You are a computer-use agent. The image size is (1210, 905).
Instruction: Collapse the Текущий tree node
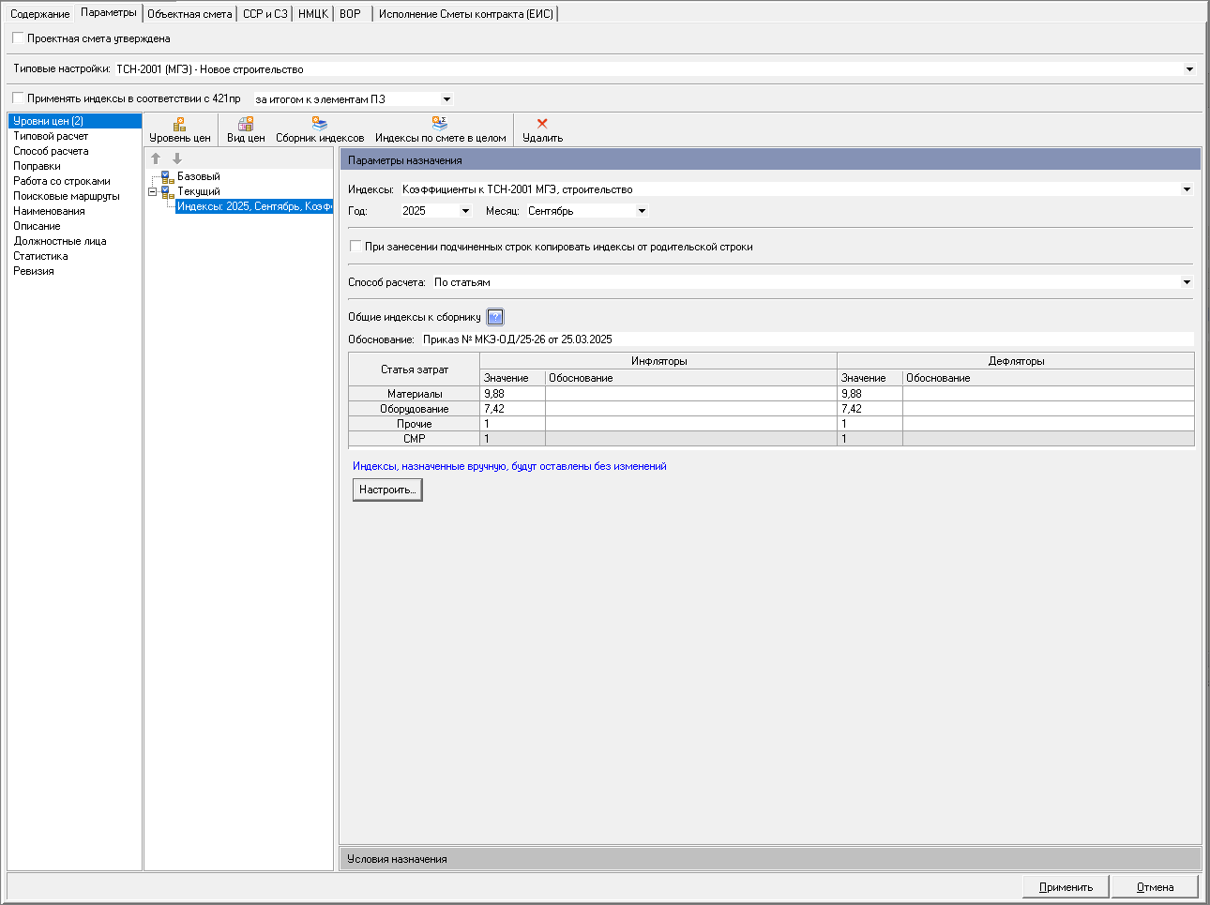[152, 191]
